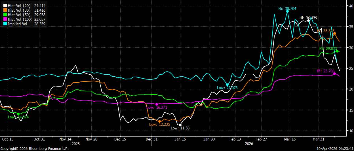Click the magenta Hist Vol (100) legend swatch
This screenshot has height=151, width=354.
[x=5, y=19]
